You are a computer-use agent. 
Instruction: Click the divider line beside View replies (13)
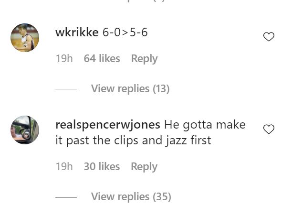(x=66, y=89)
